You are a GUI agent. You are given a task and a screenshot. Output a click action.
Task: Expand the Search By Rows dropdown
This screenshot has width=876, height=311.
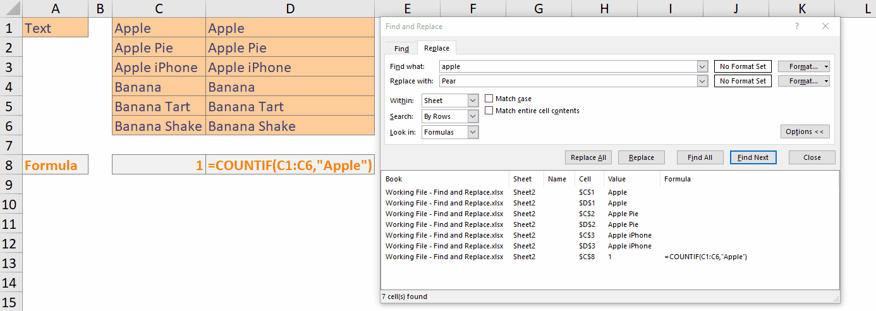coord(473,116)
